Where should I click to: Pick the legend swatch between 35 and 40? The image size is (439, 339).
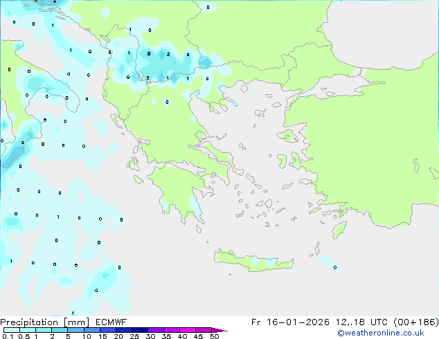pos(171,330)
